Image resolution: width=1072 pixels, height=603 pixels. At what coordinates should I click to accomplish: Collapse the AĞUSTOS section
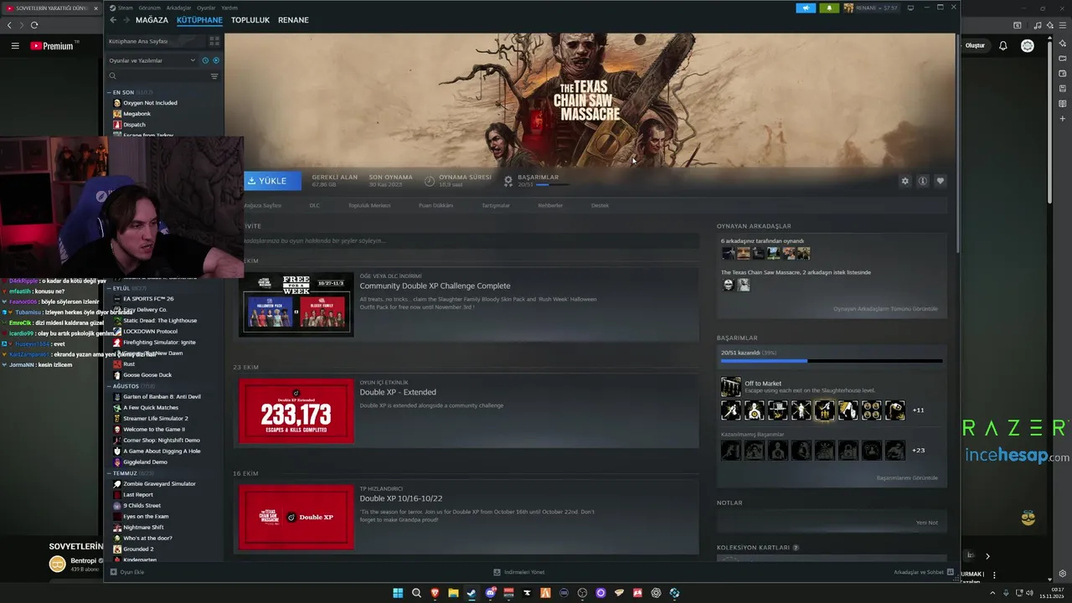pyautogui.click(x=126, y=386)
